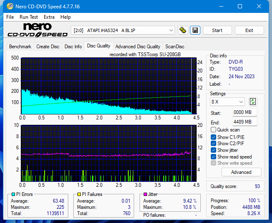
Task: Click the position value 4488 MB
Action: click(251, 207)
